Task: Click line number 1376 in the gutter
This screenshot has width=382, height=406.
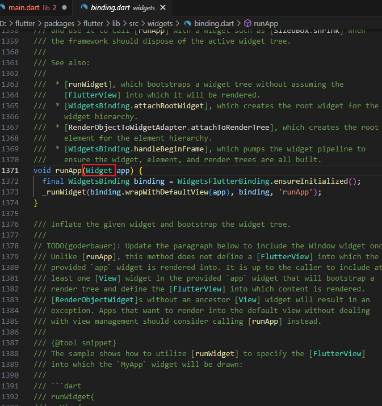Action: [10, 224]
